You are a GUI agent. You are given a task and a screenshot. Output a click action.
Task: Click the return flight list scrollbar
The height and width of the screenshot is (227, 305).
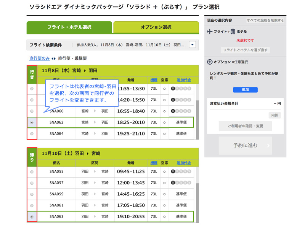coord(197,203)
